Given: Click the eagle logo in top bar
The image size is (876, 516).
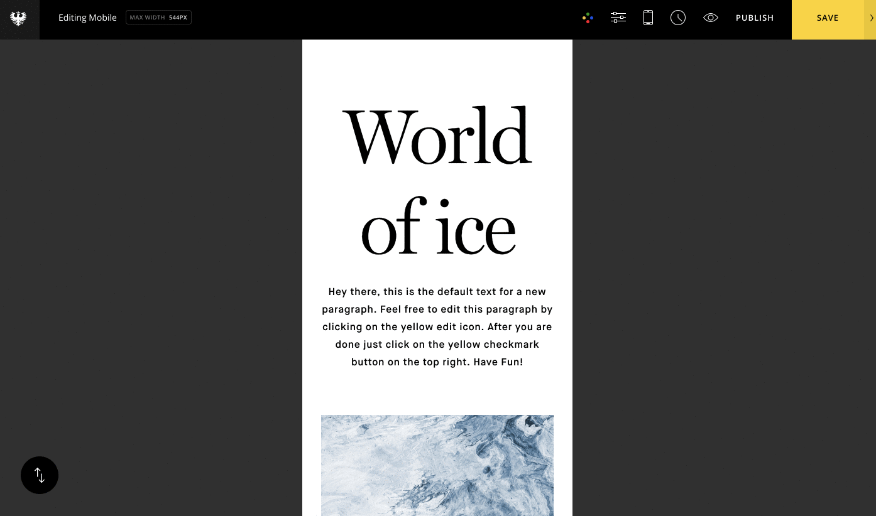Looking at the screenshot, I should (19, 19).
